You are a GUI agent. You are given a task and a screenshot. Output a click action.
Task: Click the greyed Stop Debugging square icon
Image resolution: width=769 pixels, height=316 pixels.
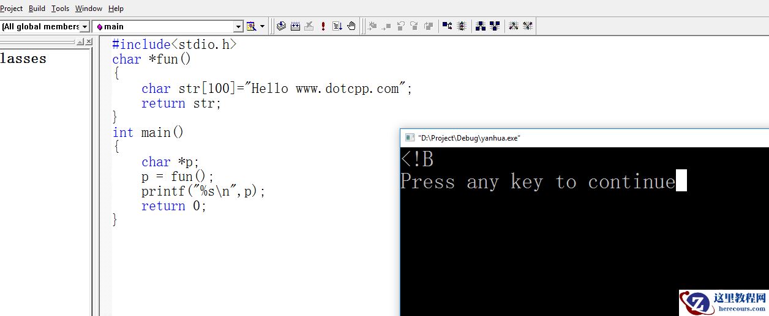coord(386,26)
